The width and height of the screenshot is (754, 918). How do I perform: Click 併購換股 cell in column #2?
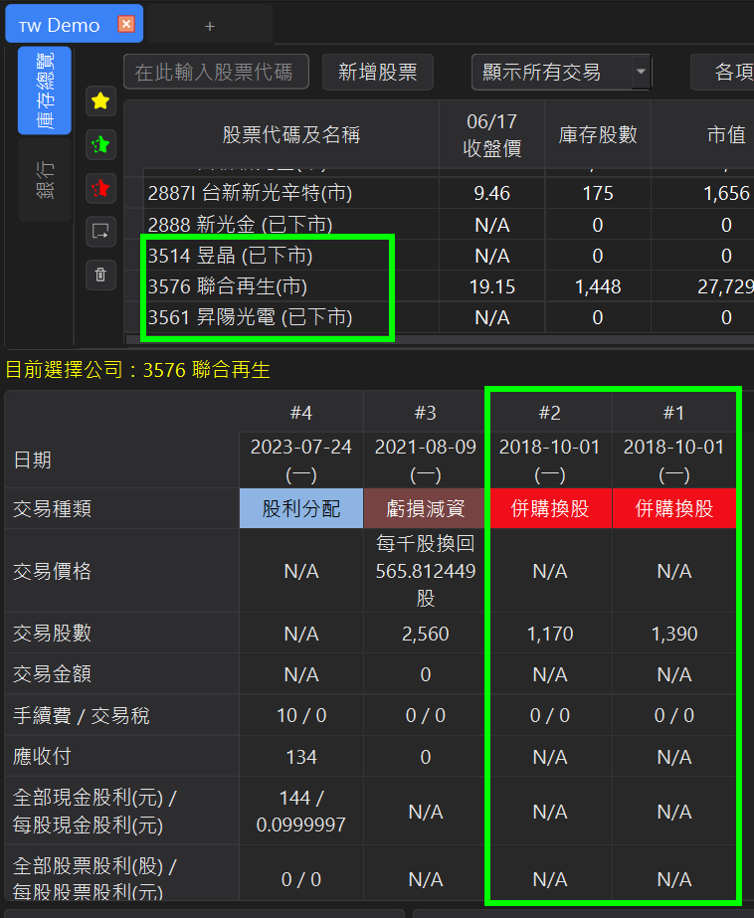click(x=550, y=508)
